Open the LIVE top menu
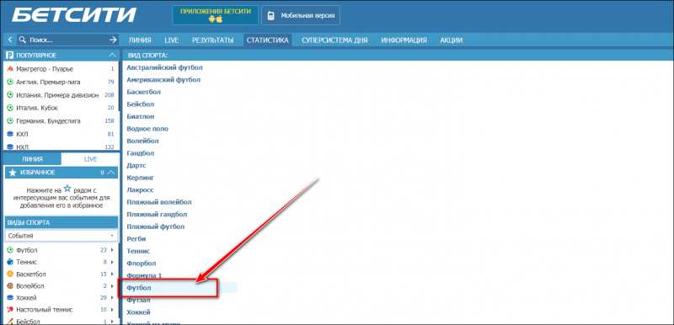The image size is (674, 325). click(172, 40)
